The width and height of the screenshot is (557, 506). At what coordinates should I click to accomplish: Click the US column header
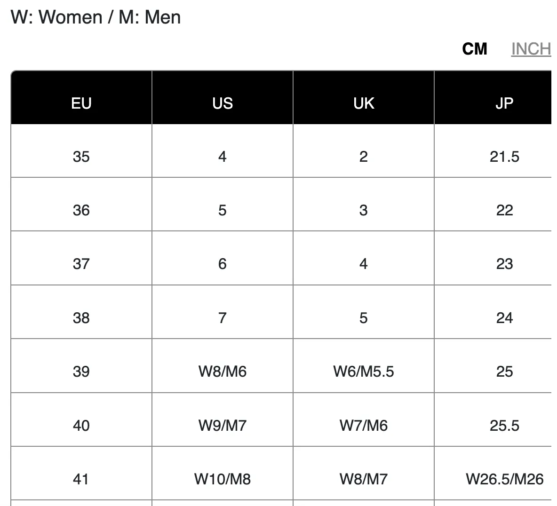click(223, 98)
